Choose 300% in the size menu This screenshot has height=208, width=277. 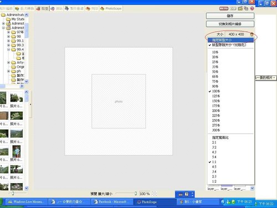click(230, 130)
